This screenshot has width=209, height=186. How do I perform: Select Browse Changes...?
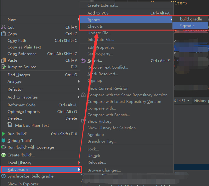127,170
